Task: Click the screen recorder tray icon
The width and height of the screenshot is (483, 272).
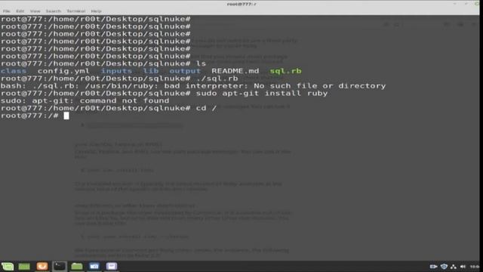Action: click(433, 267)
